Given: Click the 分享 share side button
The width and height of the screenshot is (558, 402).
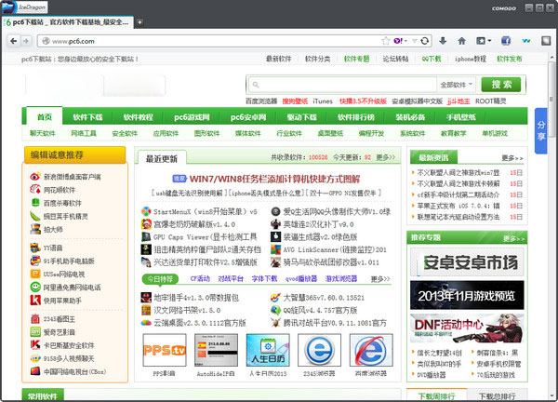Looking at the screenshot, I should (x=542, y=135).
